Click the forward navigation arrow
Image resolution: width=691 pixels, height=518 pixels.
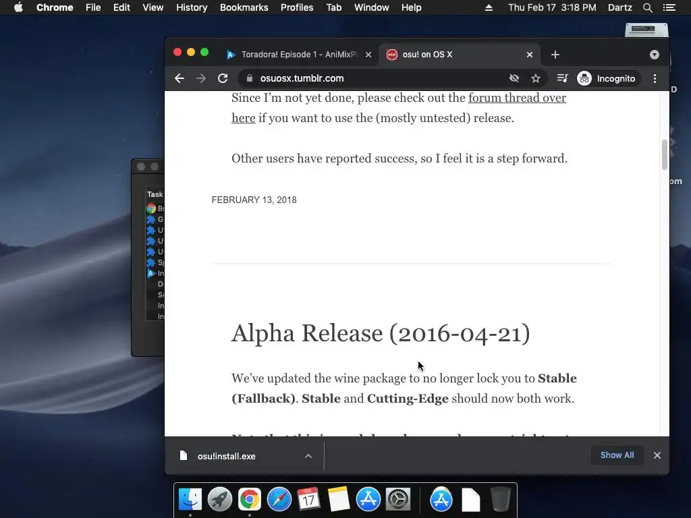coord(201,78)
